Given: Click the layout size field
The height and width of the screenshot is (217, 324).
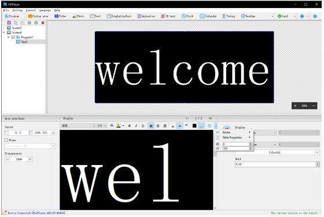Looking at the screenshot, I should point(41,133).
